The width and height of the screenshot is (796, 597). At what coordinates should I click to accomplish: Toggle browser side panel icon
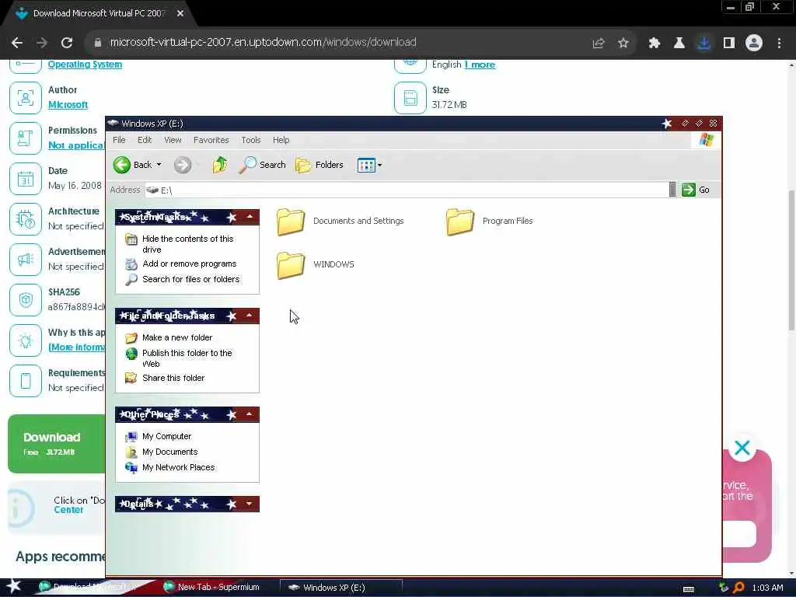click(x=729, y=44)
